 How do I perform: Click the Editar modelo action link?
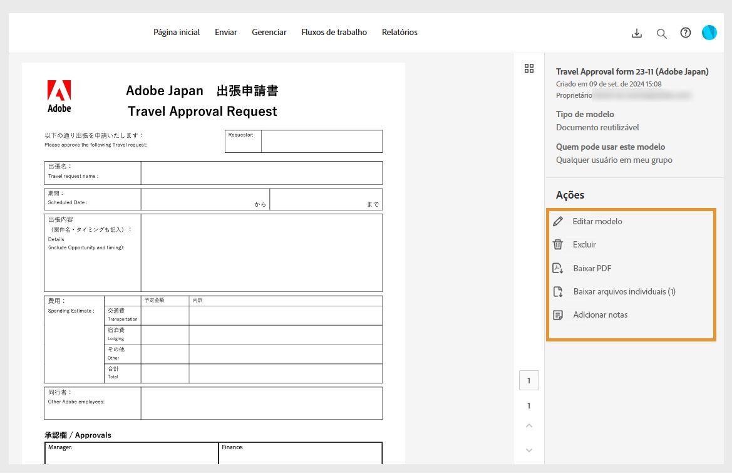(x=597, y=221)
